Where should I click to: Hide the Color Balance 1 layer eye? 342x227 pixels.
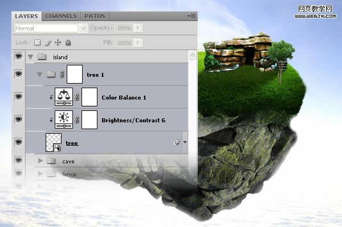(19, 96)
